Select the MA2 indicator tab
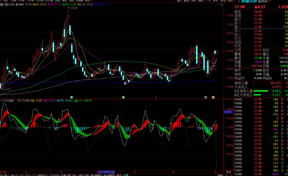The height and width of the screenshot is (176, 288). click(x=75, y=175)
